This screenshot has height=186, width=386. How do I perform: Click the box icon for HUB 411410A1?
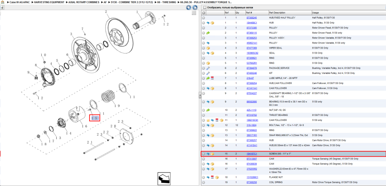[x=212, y=146]
